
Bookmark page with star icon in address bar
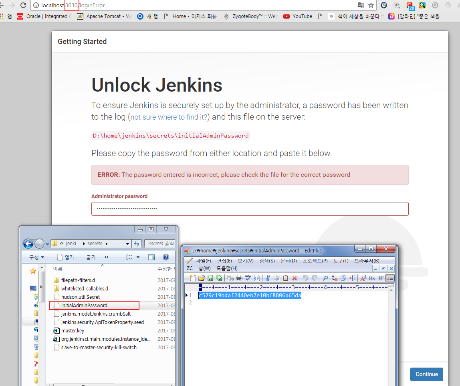click(371, 5)
